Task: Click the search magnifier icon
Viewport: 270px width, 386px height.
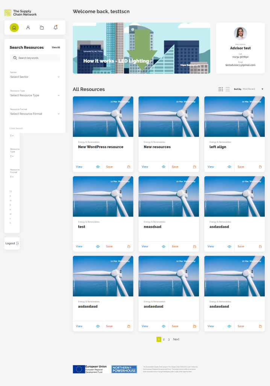Action: coord(15,58)
